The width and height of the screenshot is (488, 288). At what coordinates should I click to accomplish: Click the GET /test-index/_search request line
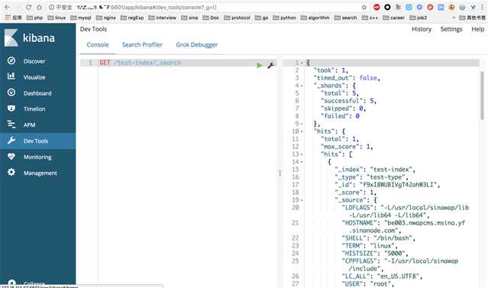(140, 63)
